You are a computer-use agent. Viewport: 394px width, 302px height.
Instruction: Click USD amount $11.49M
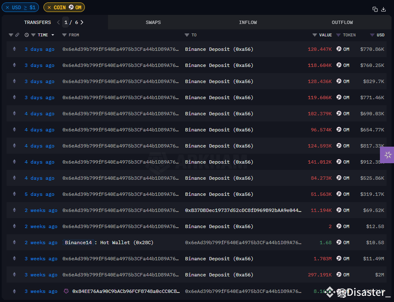[374, 259]
